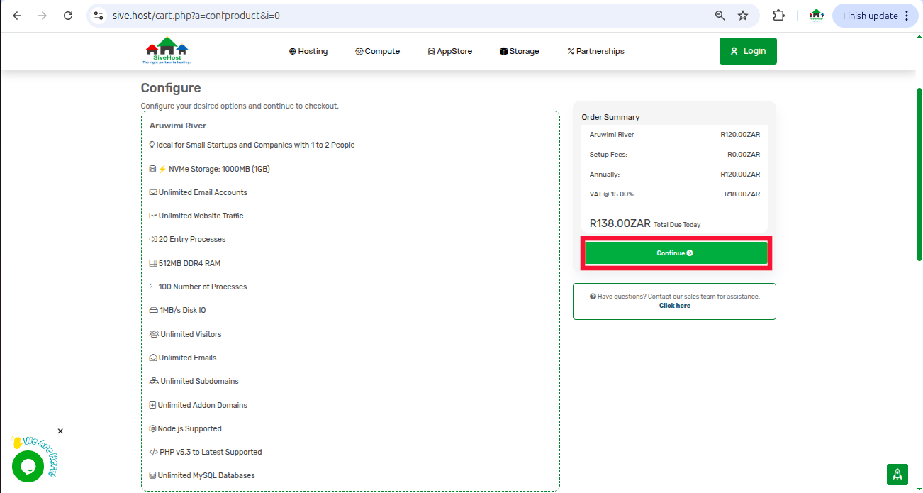This screenshot has width=923, height=493.
Task: Open the browser extensions puzzle icon
Action: coord(778,16)
